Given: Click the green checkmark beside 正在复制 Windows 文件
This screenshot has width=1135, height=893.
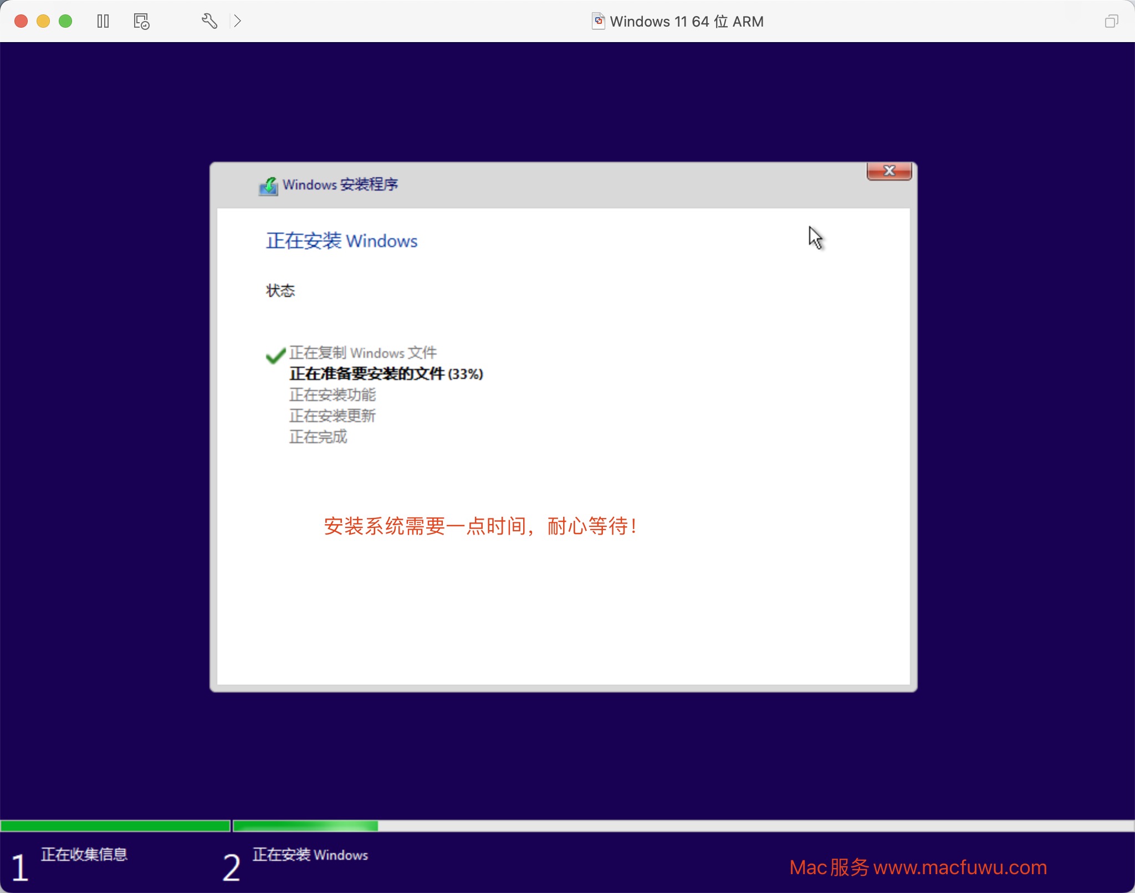Looking at the screenshot, I should tap(275, 355).
